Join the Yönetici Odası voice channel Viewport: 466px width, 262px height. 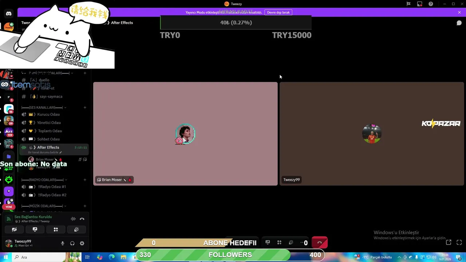pos(53,123)
